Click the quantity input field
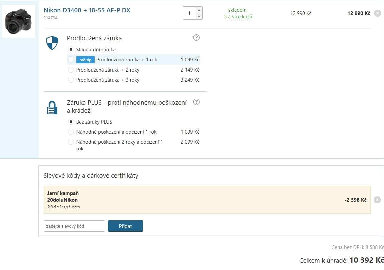Screen dimensions: 384x270 (189, 13)
